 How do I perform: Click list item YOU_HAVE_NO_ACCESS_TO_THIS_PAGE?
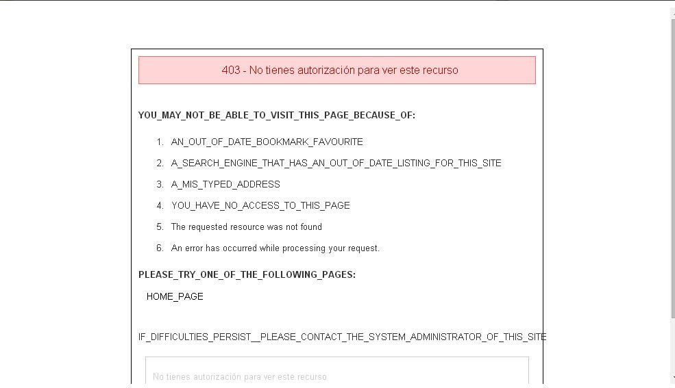260,205
